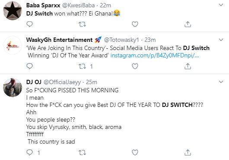Retweet the WaskyGh Entertainment post

(83, 66)
